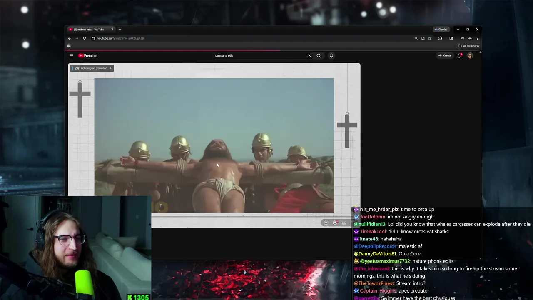Open Chrome install/cast icon beside zoom
Screen dimensions: 533x300
(x=423, y=38)
